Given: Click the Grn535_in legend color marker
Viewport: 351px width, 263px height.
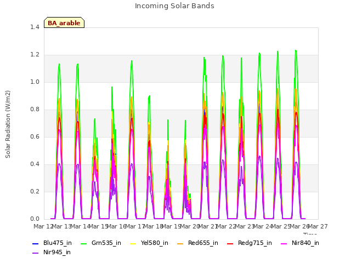Looking at the screenshot, I should [x=83, y=243].
